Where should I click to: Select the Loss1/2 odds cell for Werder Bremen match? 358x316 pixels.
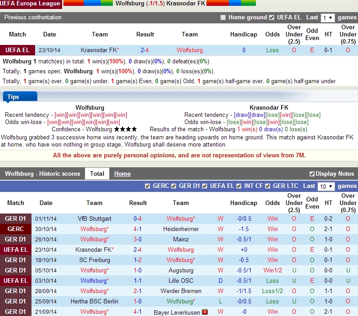(273, 291)
